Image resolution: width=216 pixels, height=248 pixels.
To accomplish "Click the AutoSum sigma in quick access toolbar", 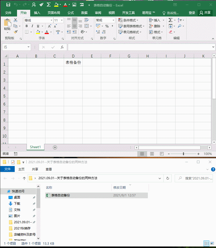I will coord(49,5).
